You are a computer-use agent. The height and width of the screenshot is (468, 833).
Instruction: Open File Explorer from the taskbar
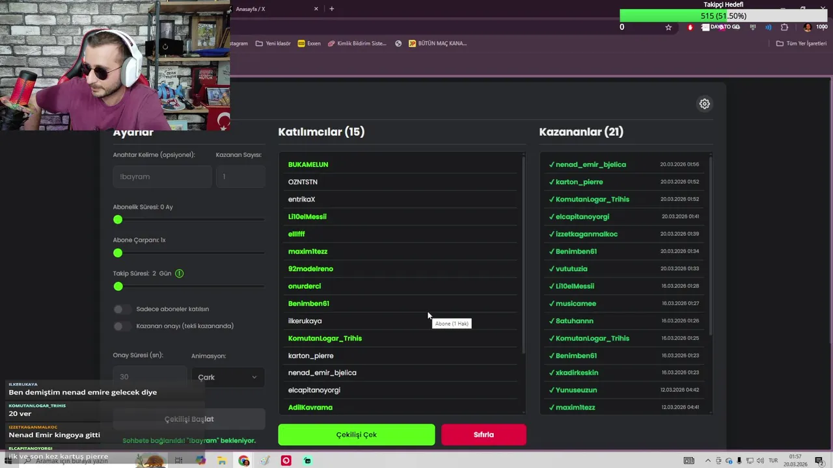[x=222, y=461]
